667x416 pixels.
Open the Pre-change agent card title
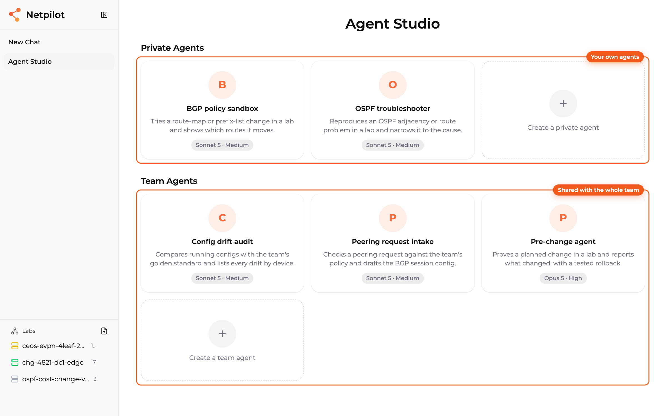(563, 242)
